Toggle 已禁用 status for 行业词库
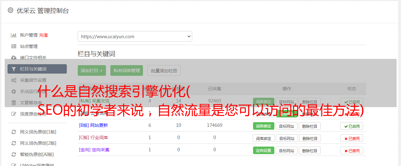This screenshot has width=401, height=166. [x=352, y=138]
